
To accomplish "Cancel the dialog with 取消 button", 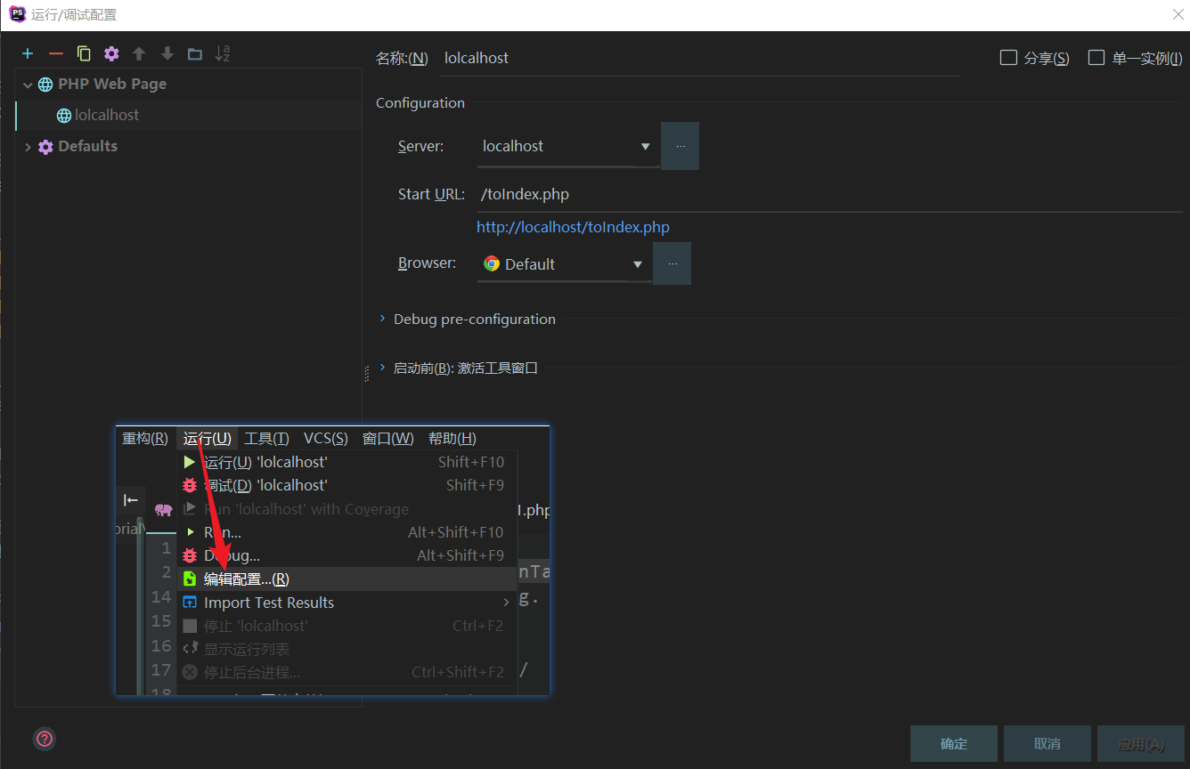I will pos(1047,743).
